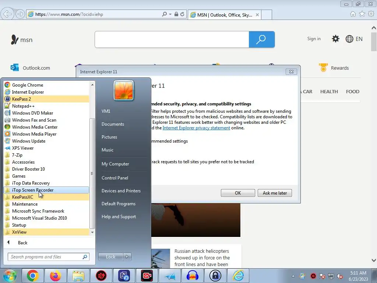Open iTop Screen Recorder taskbar icon

coord(147,276)
